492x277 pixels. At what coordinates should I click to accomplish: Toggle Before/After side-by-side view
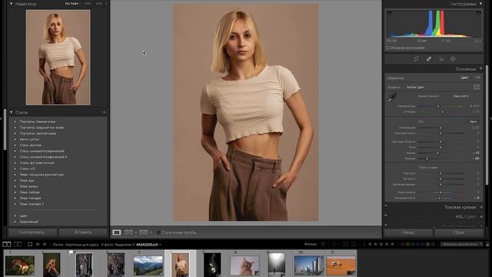coord(128,232)
